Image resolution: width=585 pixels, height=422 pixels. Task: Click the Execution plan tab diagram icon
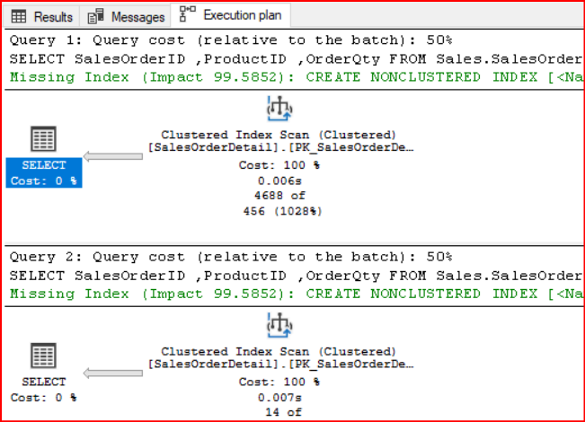[187, 14]
